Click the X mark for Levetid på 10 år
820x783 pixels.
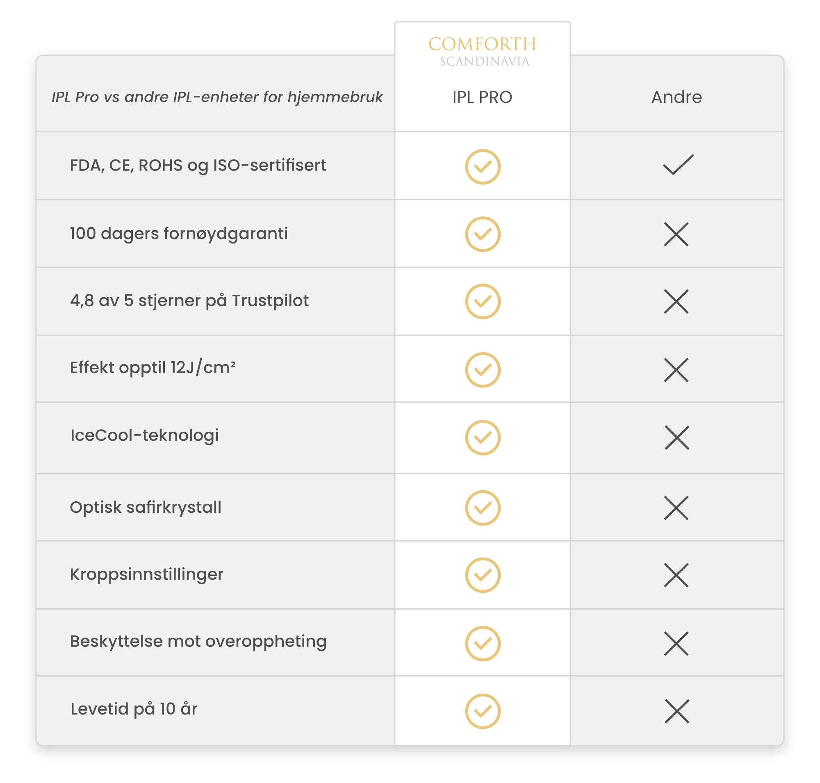(x=676, y=711)
